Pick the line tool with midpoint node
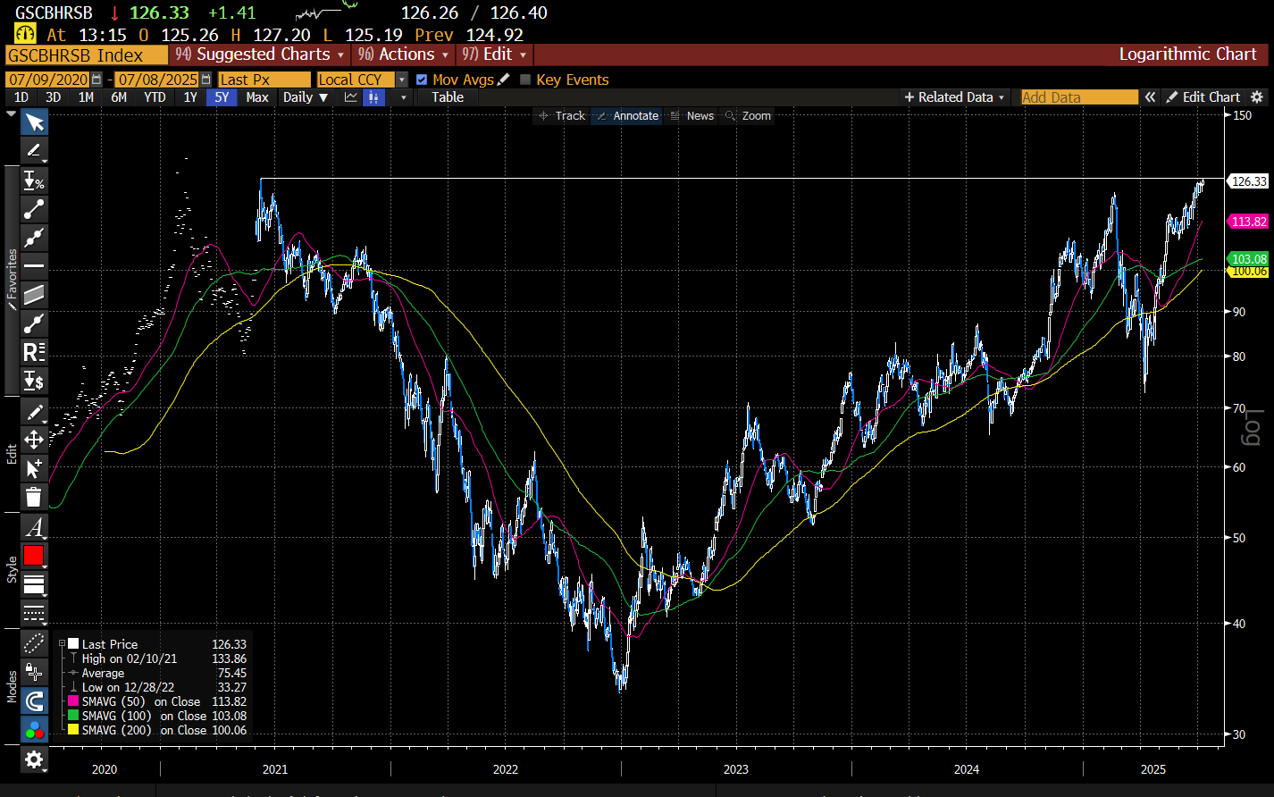The width and height of the screenshot is (1274, 797). pos(34,323)
